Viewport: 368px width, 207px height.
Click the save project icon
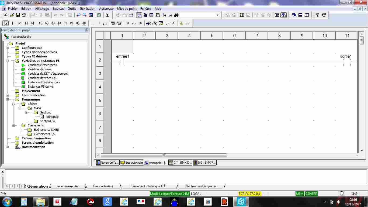pyautogui.click(x=18, y=15)
